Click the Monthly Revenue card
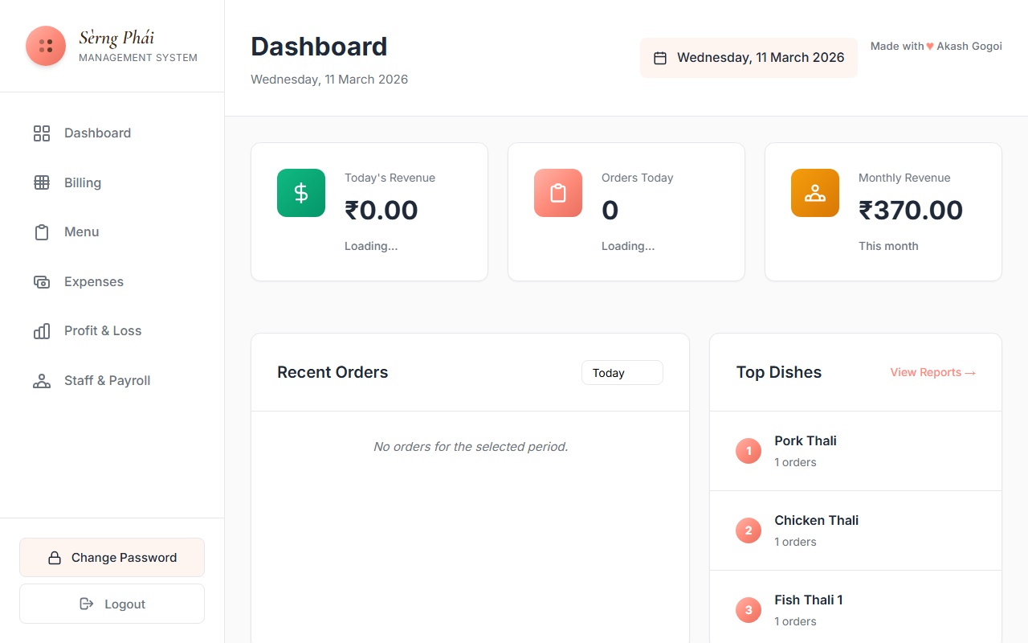This screenshot has width=1028, height=643. tap(883, 211)
